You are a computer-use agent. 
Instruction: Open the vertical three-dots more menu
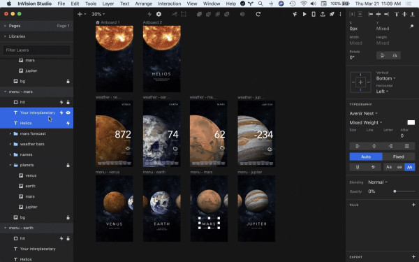(x=340, y=14)
